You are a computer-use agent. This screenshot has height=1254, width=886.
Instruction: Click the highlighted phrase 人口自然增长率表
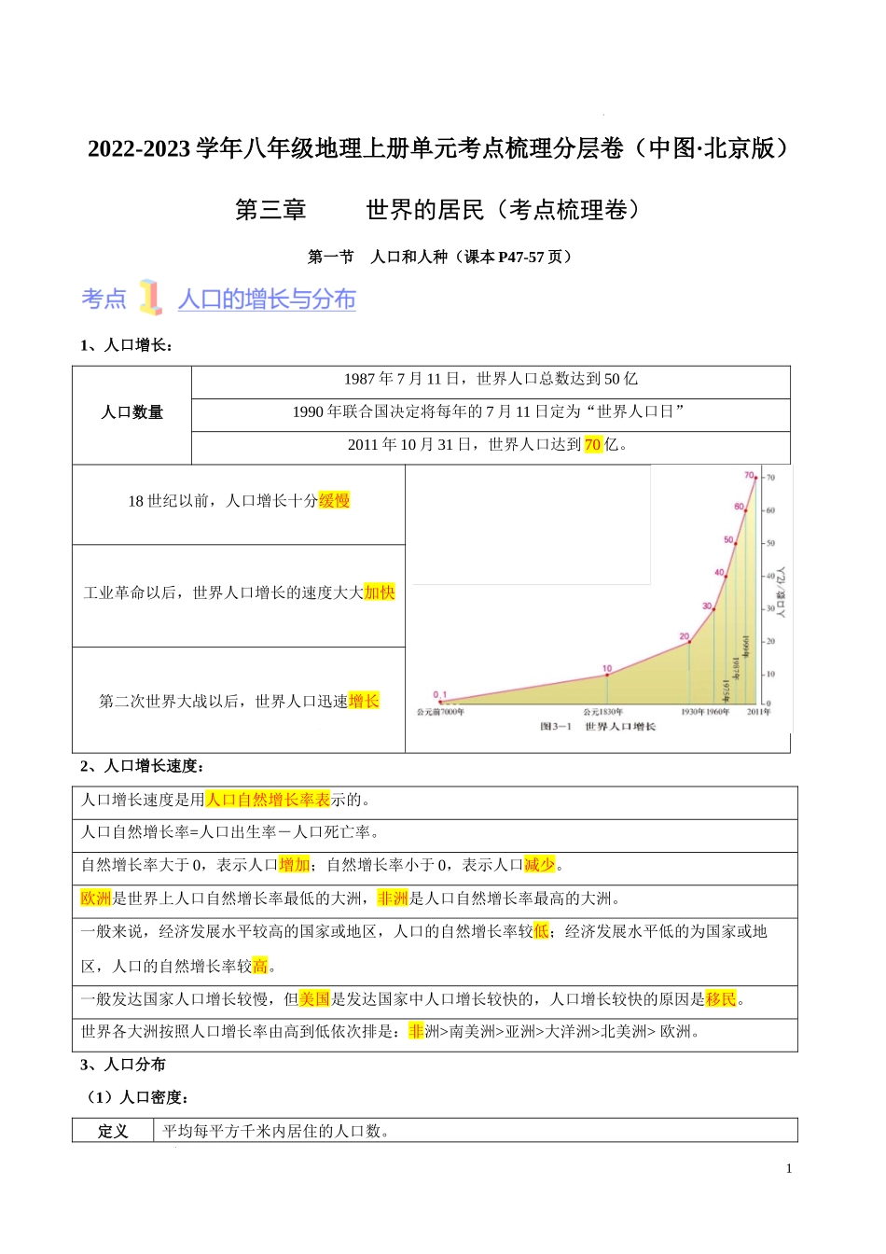[268, 800]
